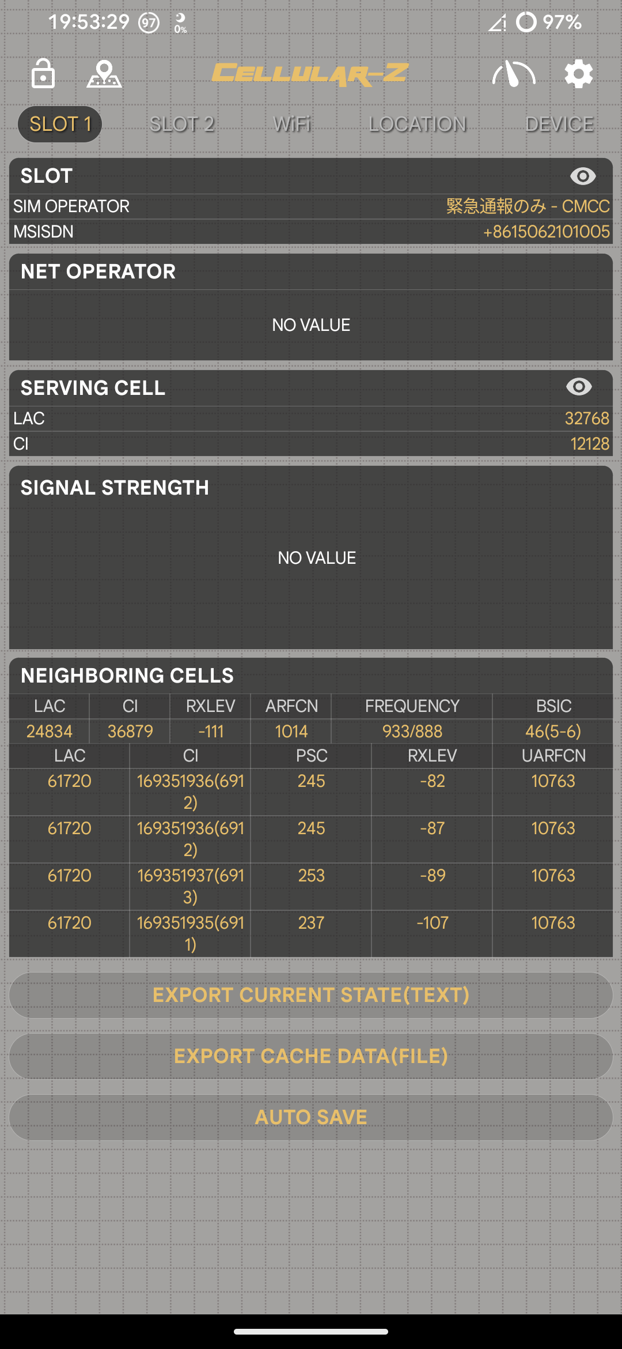
Task: Switch to the DEVICE tab
Action: (x=559, y=123)
